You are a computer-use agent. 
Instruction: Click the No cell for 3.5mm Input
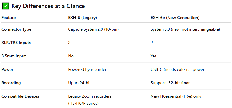(71, 56)
